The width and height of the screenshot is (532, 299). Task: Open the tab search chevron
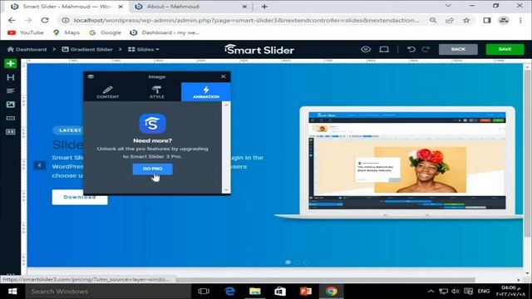(x=448, y=6)
